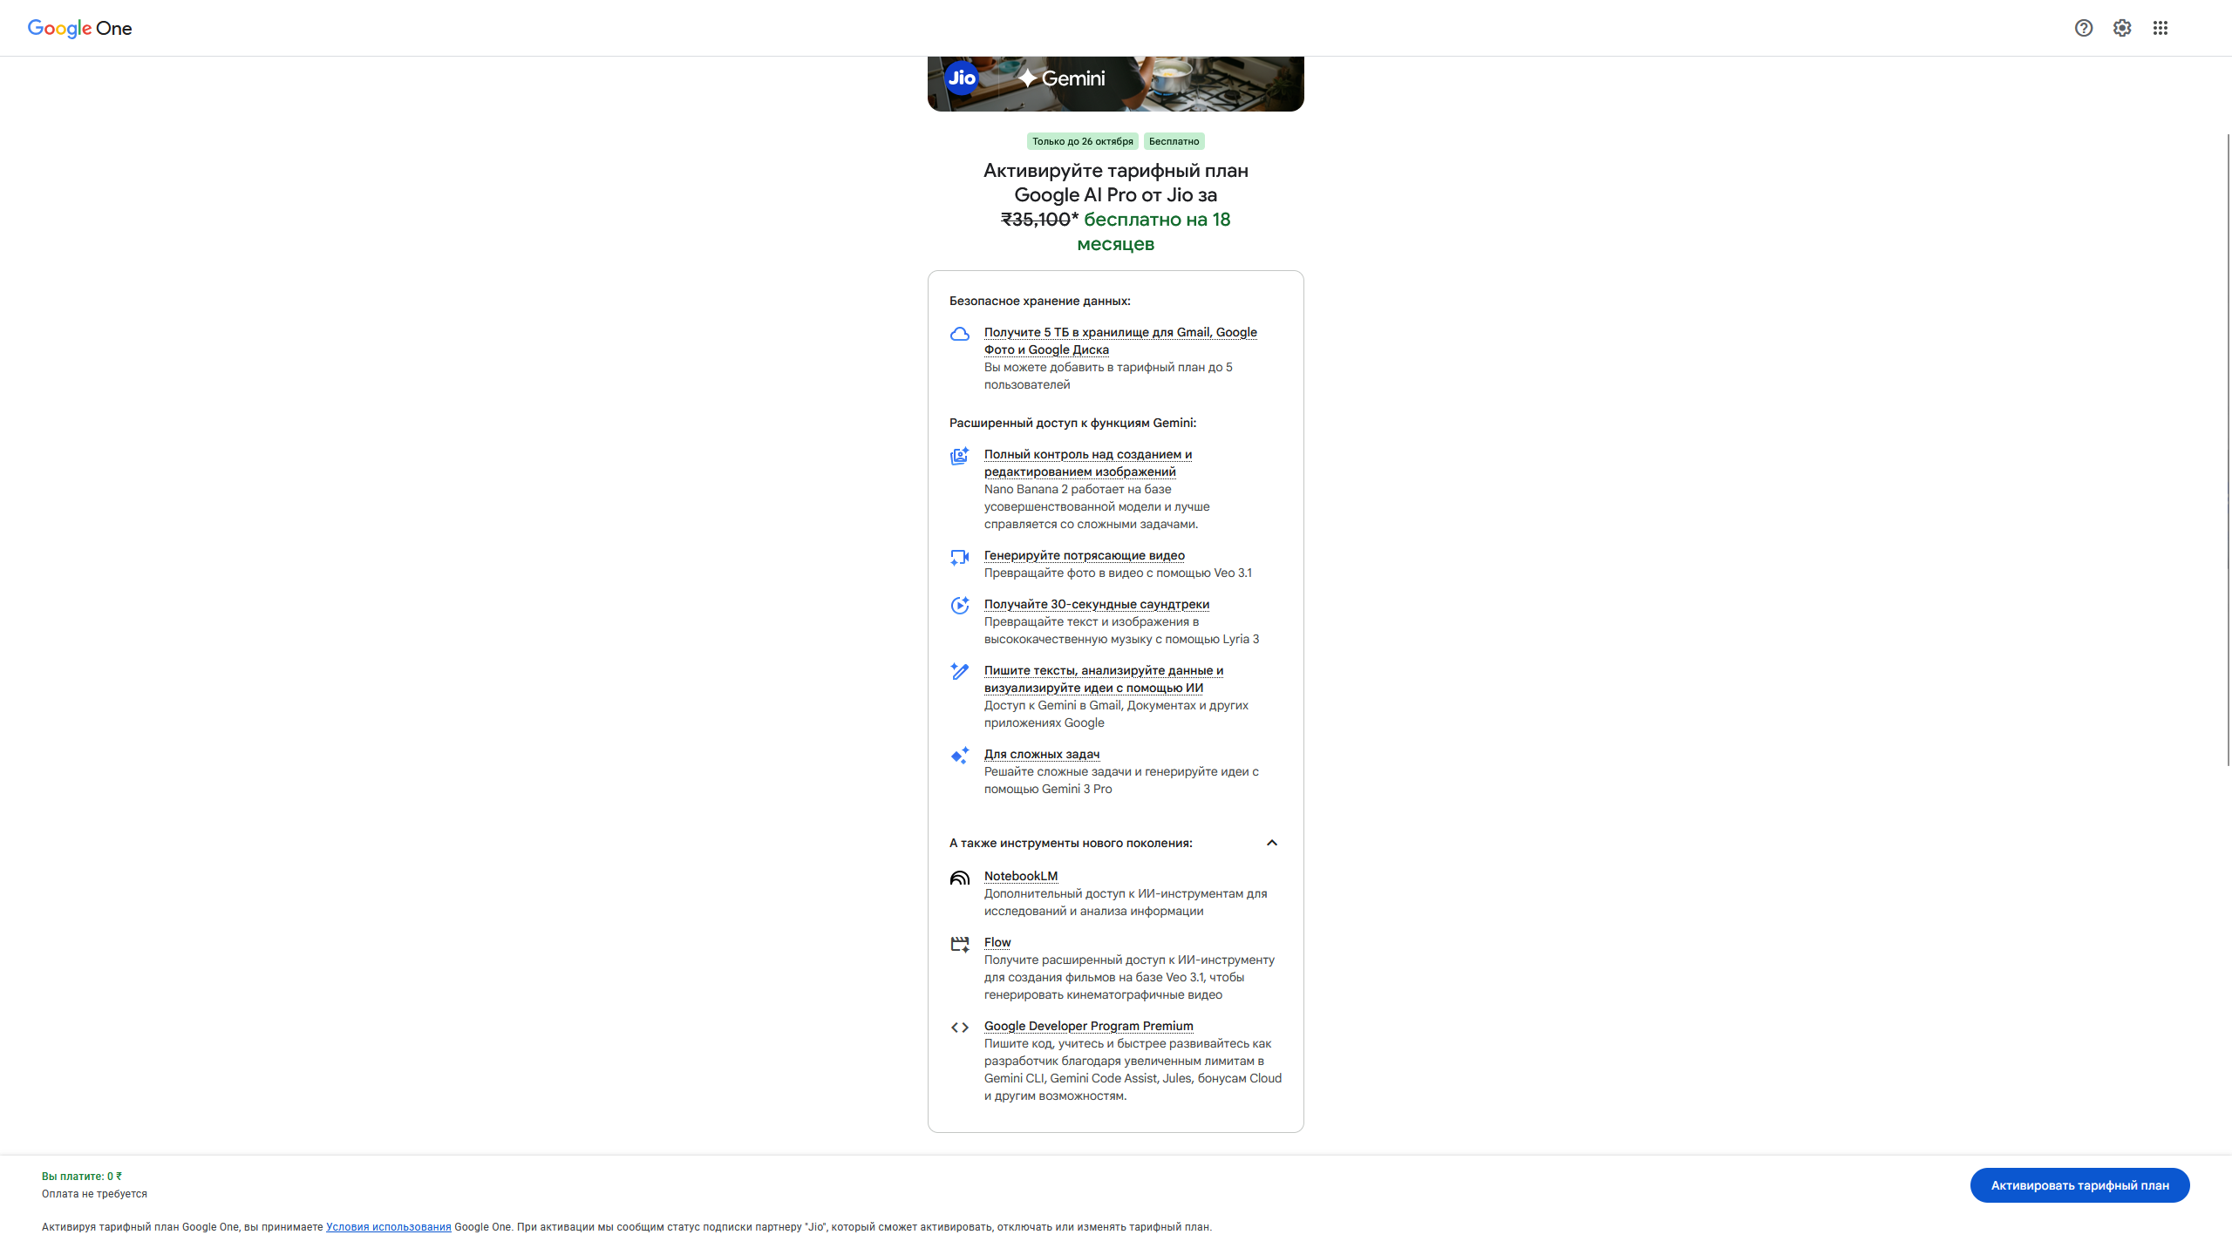Viewport: 2232px width, 1255px height.
Task: Click the AI writing pen icon
Action: tap(960, 671)
